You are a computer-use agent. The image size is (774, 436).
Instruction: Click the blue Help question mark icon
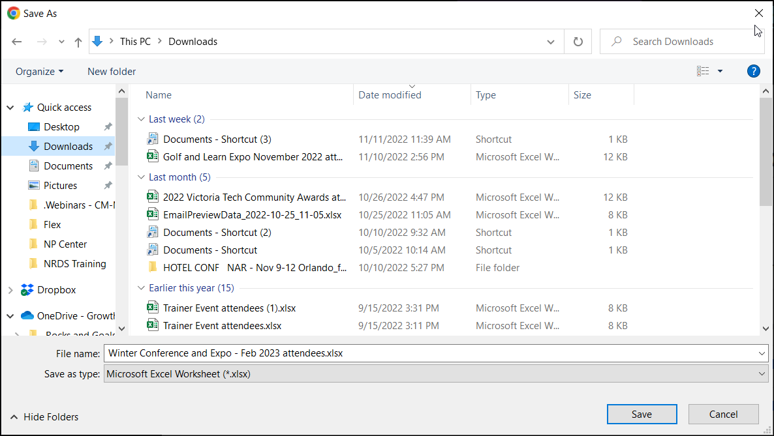coord(753,72)
